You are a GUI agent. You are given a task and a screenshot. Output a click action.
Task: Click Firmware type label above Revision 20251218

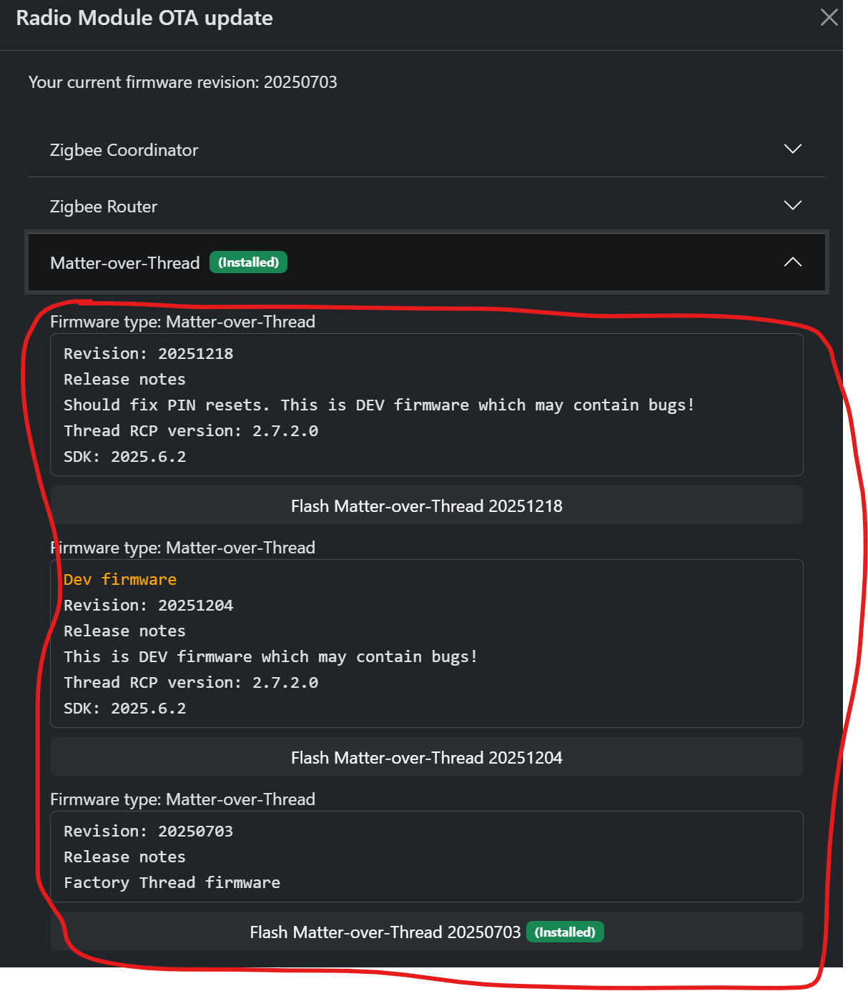click(x=182, y=322)
